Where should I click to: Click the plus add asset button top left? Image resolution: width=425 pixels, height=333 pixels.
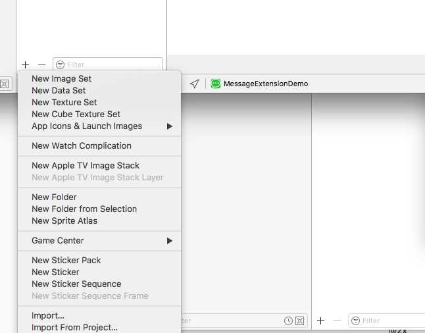[25, 64]
